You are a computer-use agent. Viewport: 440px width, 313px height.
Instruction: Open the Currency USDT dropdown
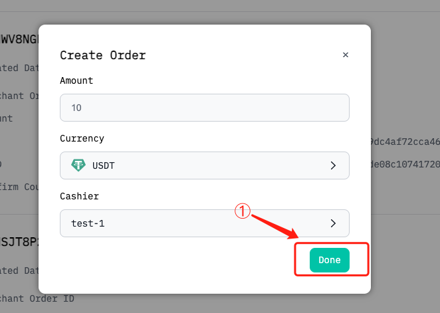pyautogui.click(x=204, y=165)
